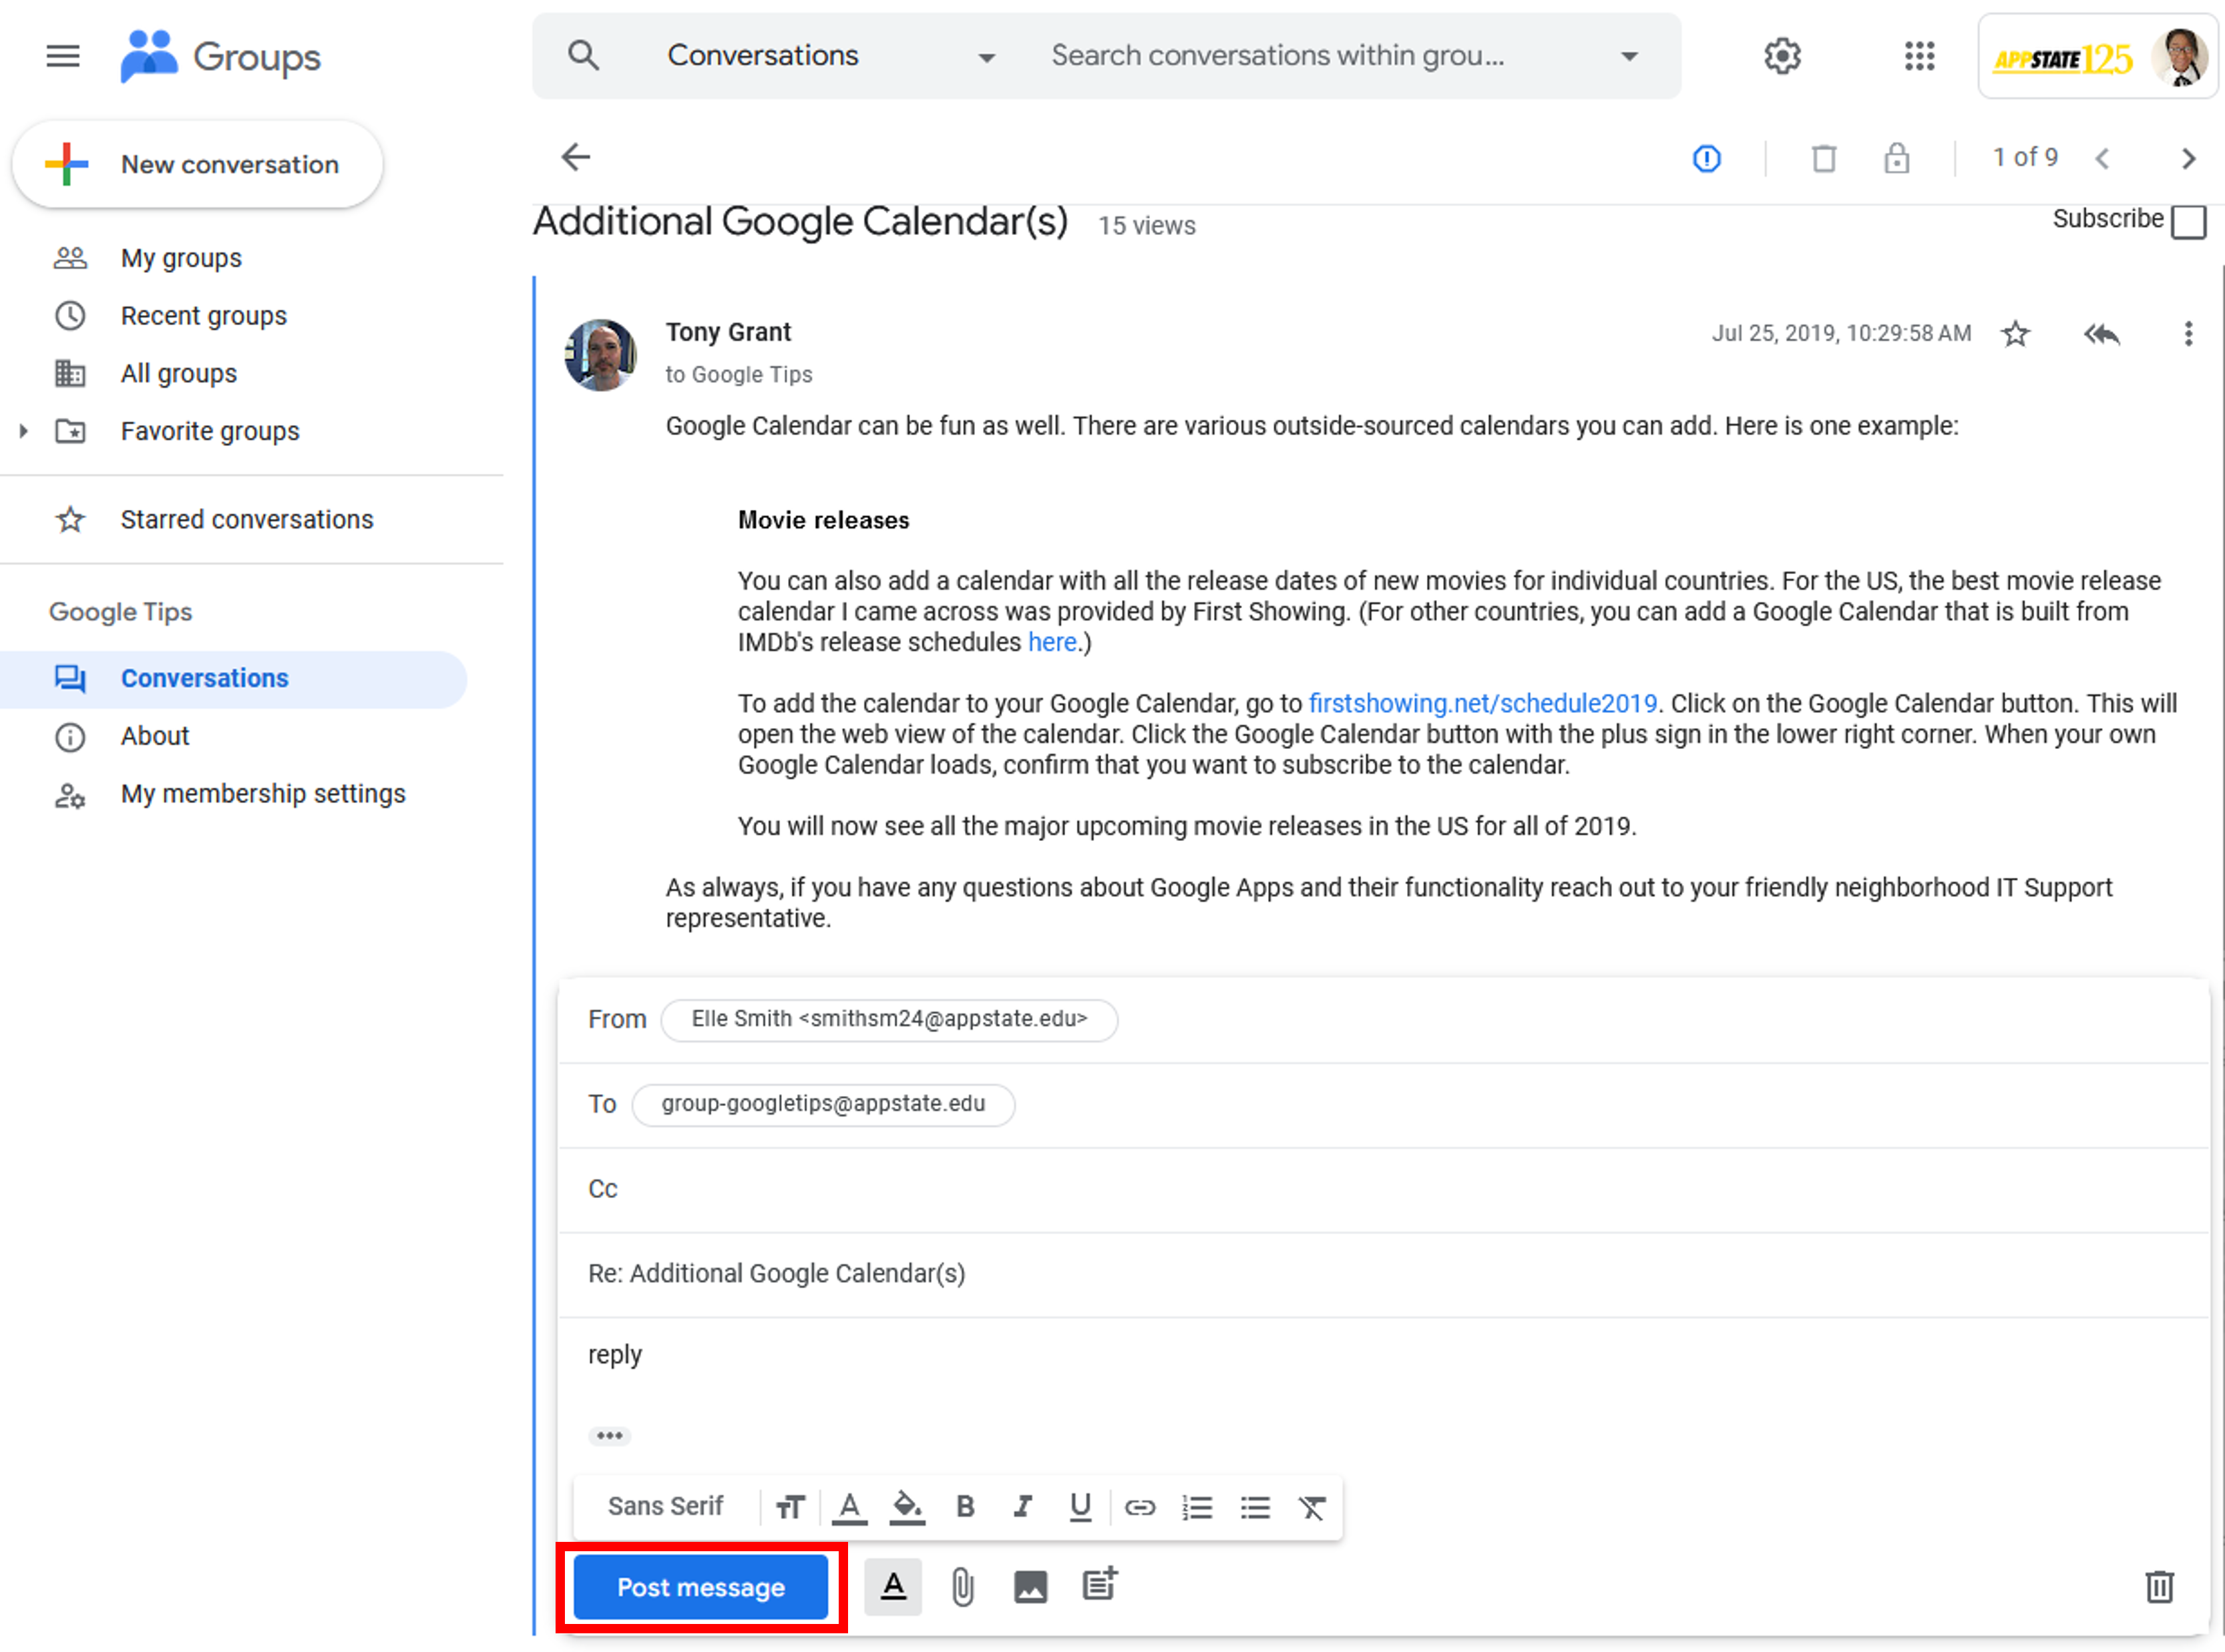Click the insert link icon
The width and height of the screenshot is (2225, 1652).
tap(1139, 1507)
